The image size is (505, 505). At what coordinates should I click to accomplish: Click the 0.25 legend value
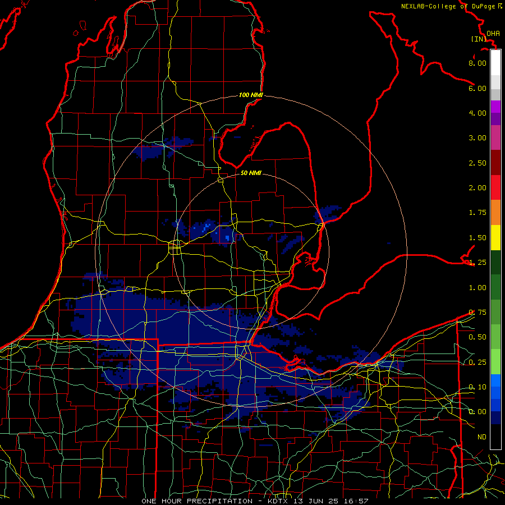point(478,362)
